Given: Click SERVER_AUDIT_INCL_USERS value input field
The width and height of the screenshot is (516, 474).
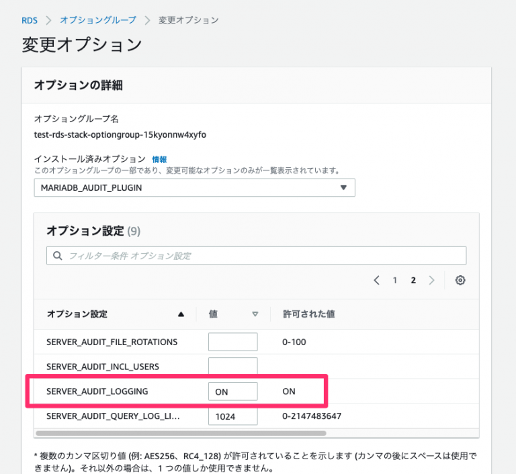Looking at the screenshot, I should pyautogui.click(x=232, y=367).
